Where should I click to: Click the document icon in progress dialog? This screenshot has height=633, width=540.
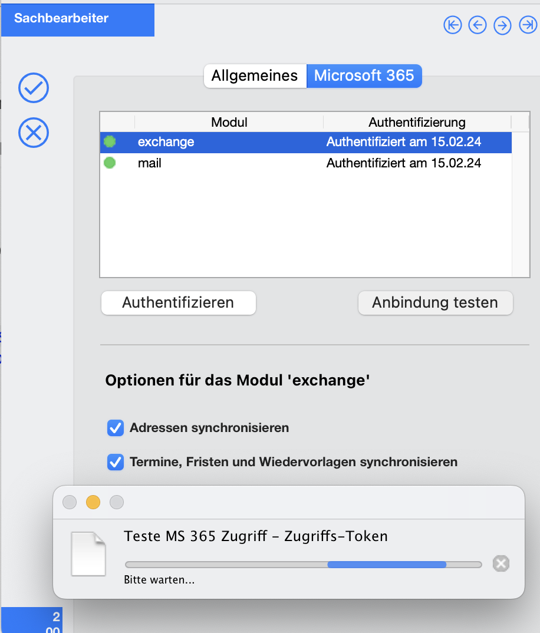point(88,553)
